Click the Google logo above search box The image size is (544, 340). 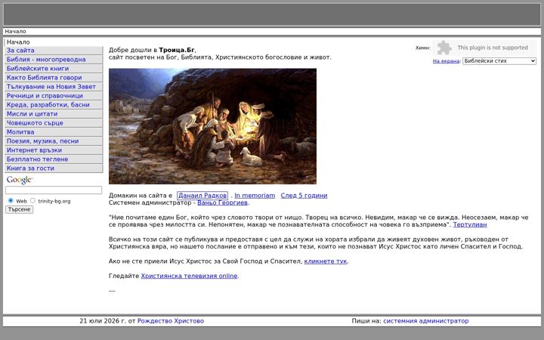click(x=20, y=180)
